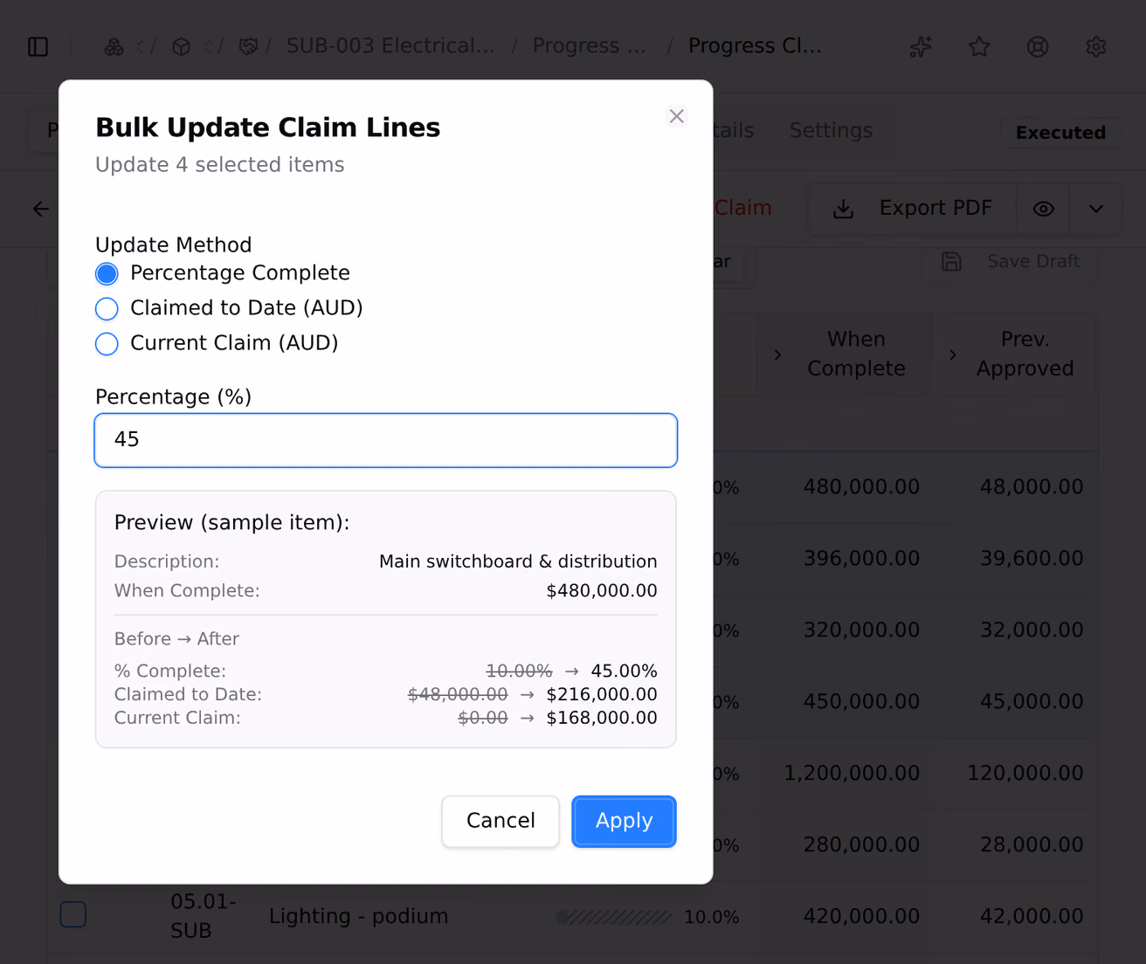Click the $216,000.00 preview value
1146x964 pixels.
pyautogui.click(x=602, y=694)
